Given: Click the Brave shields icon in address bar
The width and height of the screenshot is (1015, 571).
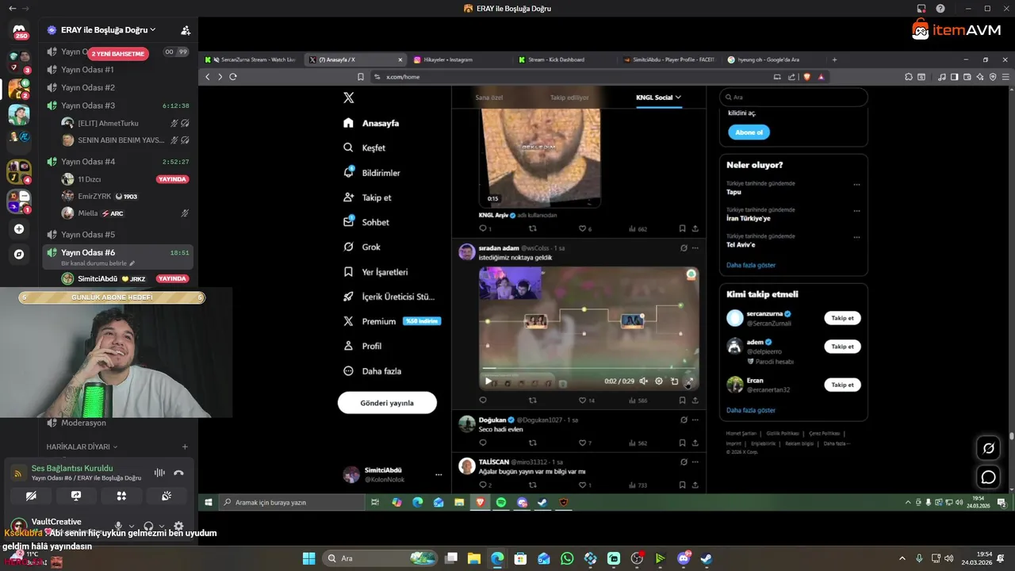Looking at the screenshot, I should tap(807, 77).
